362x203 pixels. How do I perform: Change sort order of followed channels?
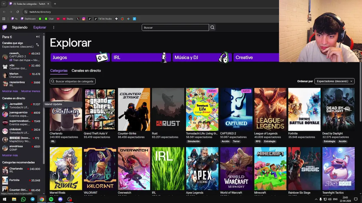(37, 45)
